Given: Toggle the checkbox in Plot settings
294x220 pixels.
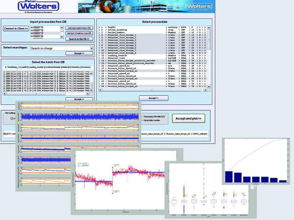Looking at the screenshot, I should (12, 118).
